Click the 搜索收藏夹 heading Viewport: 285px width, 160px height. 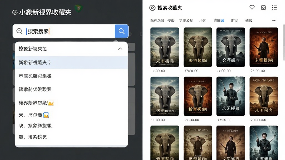[x=169, y=8]
